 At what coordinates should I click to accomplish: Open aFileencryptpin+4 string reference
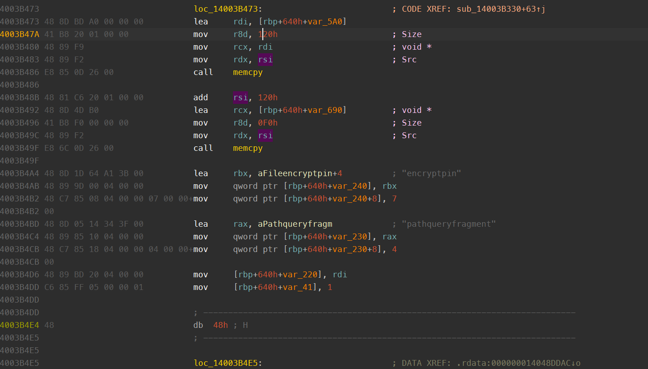pyautogui.click(x=300, y=173)
